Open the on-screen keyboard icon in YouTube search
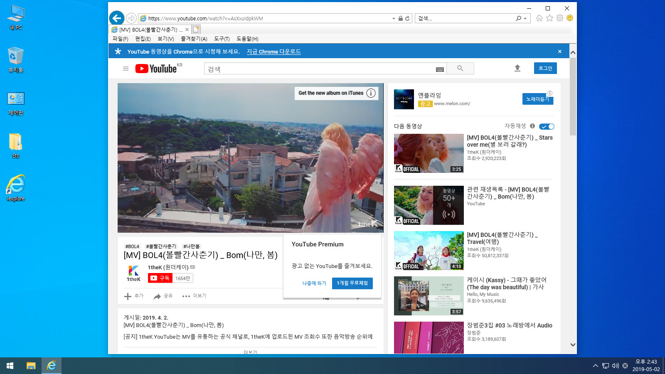Screen dimensions: 665x374 tap(440, 69)
